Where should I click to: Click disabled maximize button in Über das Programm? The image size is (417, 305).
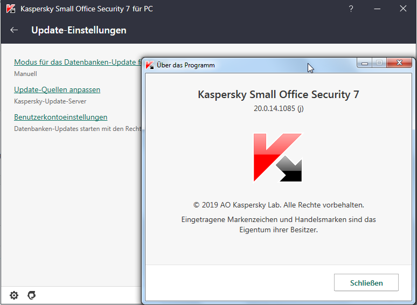point(379,63)
